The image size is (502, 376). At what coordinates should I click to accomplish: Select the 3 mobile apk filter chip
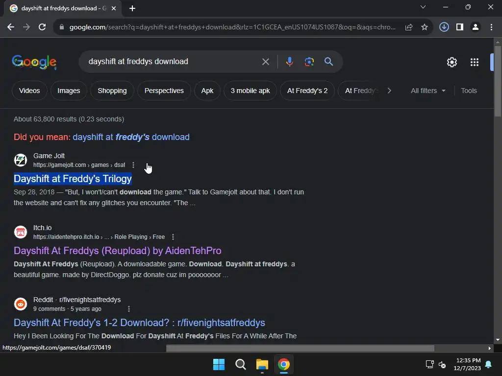coord(250,91)
